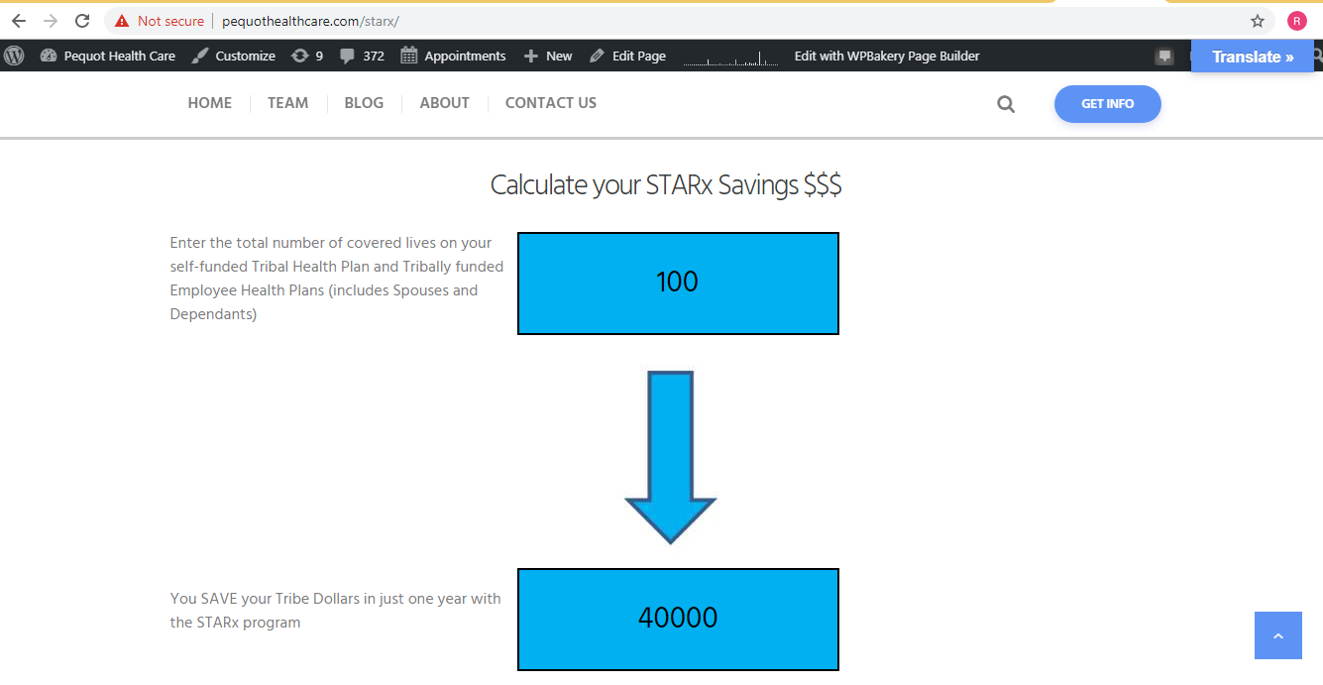Click the 'Enter the total number of covered lives' text
Viewport: 1323px width, 685px height.
tap(337, 279)
